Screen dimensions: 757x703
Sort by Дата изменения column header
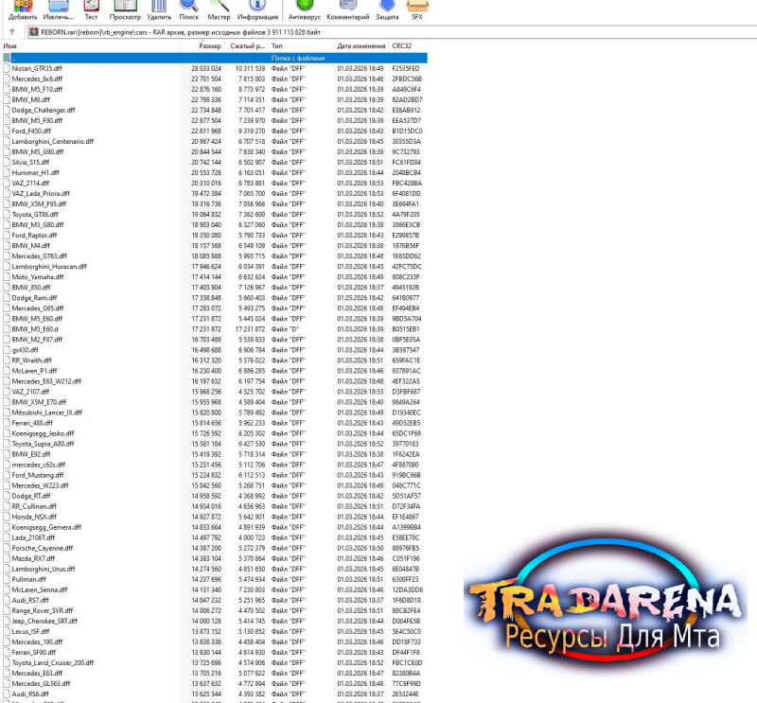361,45
